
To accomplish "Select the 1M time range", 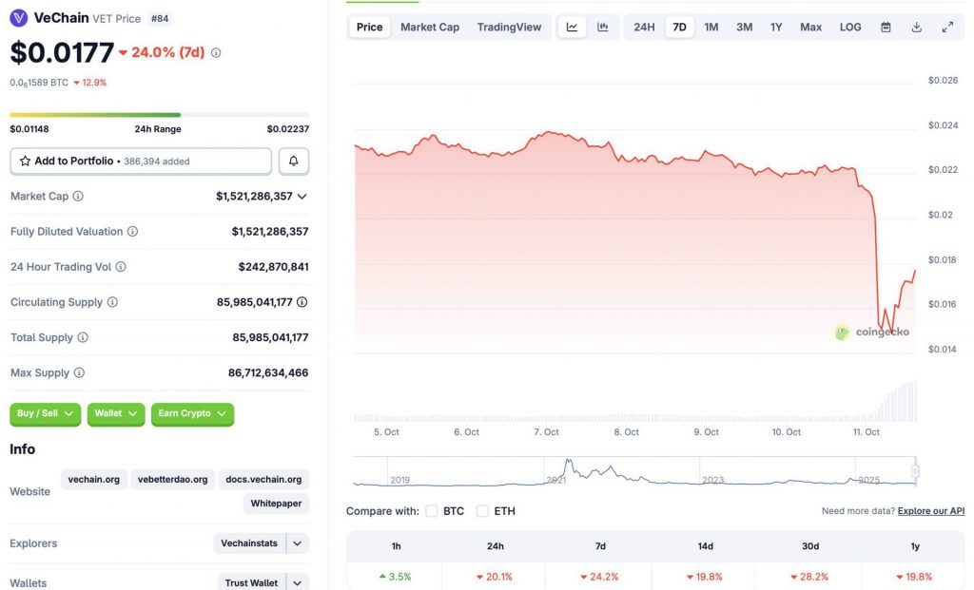I will tap(711, 27).
